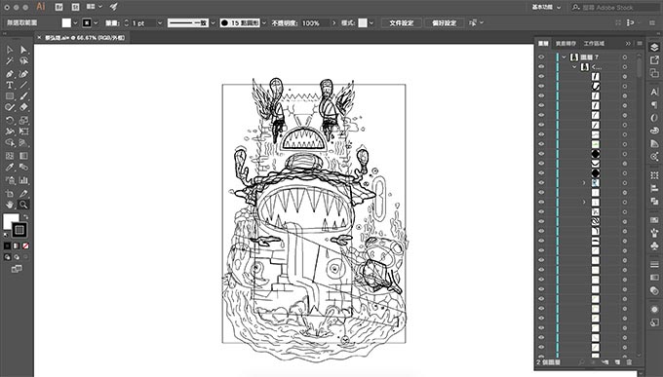
Task: Click the '文件設定' document setup button
Action: [402, 22]
